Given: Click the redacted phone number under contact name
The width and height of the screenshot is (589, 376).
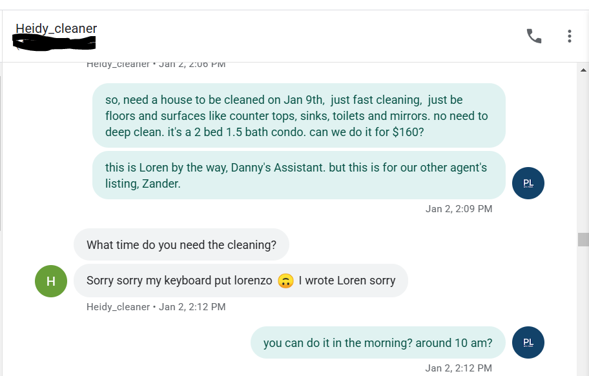Looking at the screenshot, I should point(55,43).
